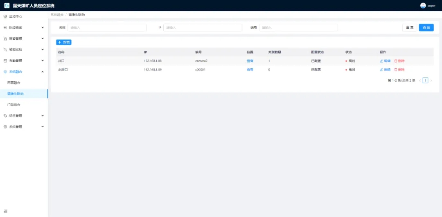Expand the 考勤管理 menu chevron
The height and width of the screenshot is (217, 442).
(43, 60)
